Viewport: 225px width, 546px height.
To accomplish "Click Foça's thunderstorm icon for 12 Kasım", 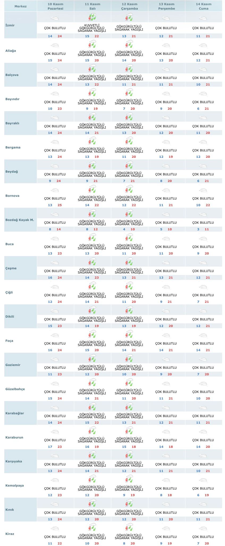I will (129, 335).
